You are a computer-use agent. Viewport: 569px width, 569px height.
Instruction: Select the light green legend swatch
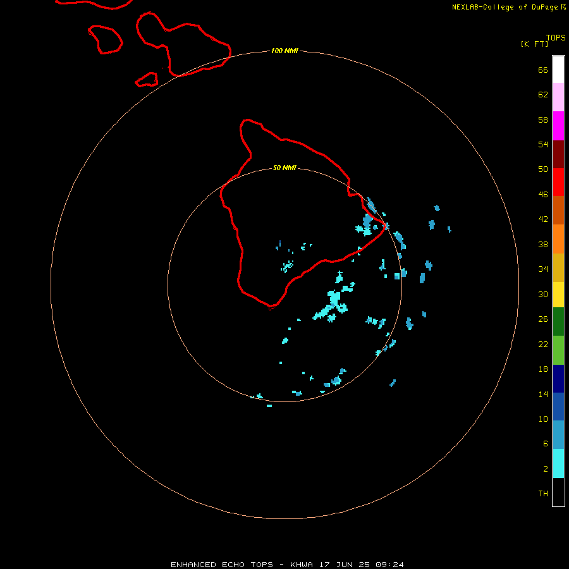coord(558,350)
